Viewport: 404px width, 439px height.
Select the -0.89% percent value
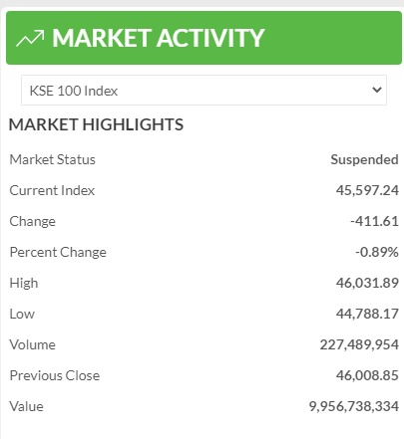[377, 252]
